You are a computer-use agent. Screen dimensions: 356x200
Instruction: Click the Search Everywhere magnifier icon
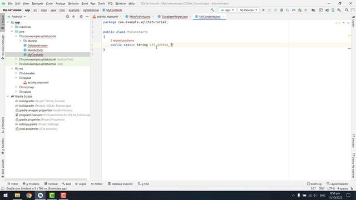coord(347,10)
